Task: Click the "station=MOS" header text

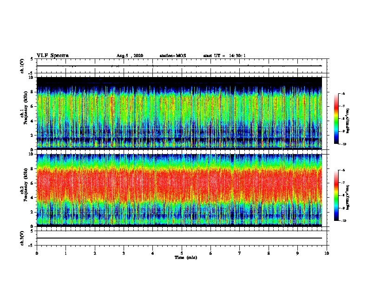Action: pyautogui.click(x=173, y=56)
